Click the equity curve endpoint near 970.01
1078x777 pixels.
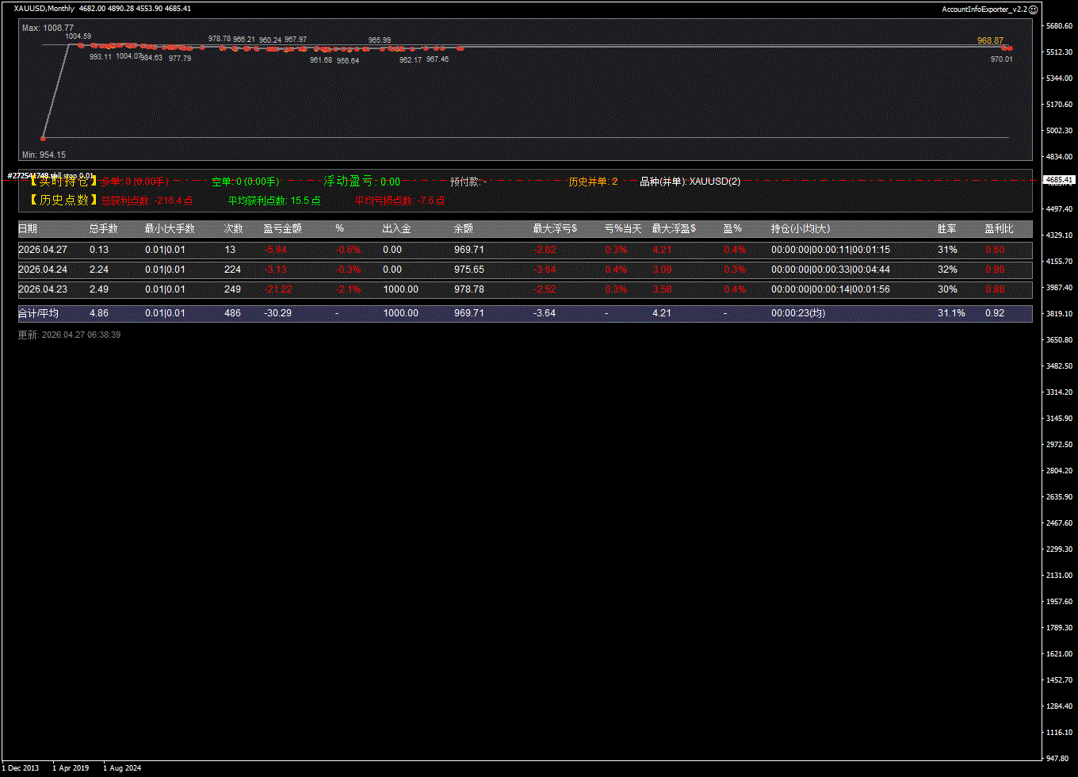click(1008, 48)
